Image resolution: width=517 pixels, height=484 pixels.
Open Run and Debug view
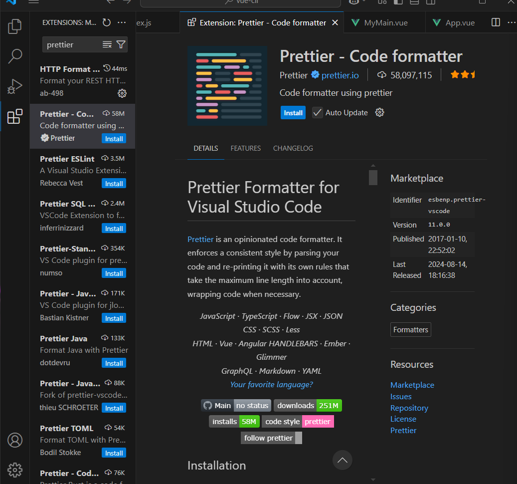click(15, 86)
